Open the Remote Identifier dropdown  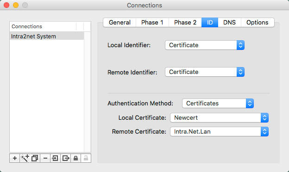point(205,72)
